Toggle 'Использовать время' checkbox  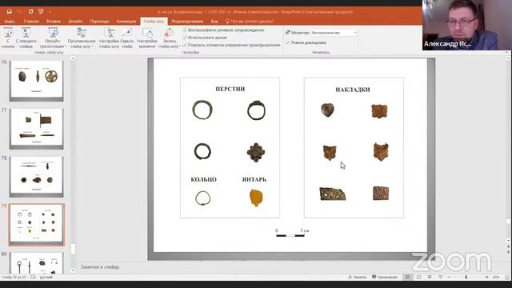click(185, 38)
